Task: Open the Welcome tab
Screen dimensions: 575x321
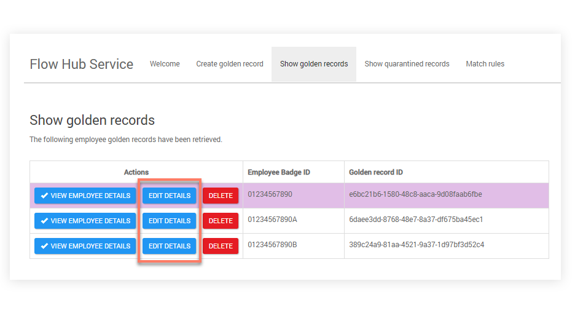Action: pos(165,64)
